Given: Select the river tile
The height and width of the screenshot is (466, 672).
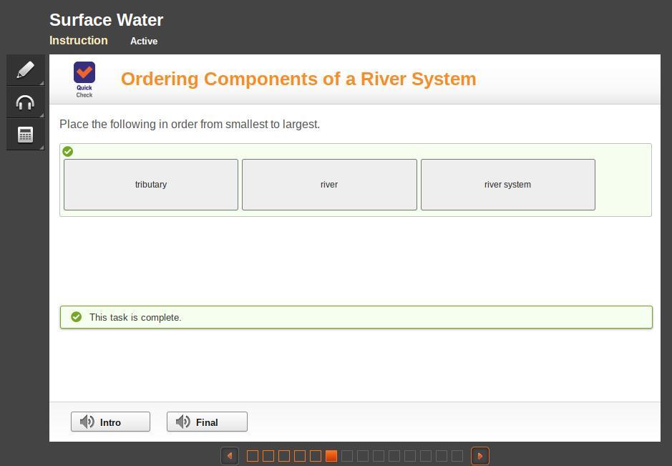Looking at the screenshot, I should tap(329, 185).
